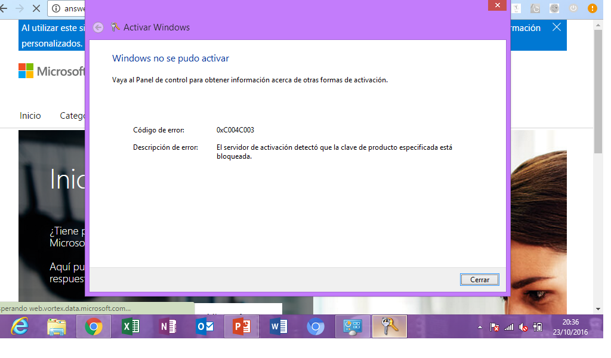Click the muted volume icon in tray

[523, 327]
